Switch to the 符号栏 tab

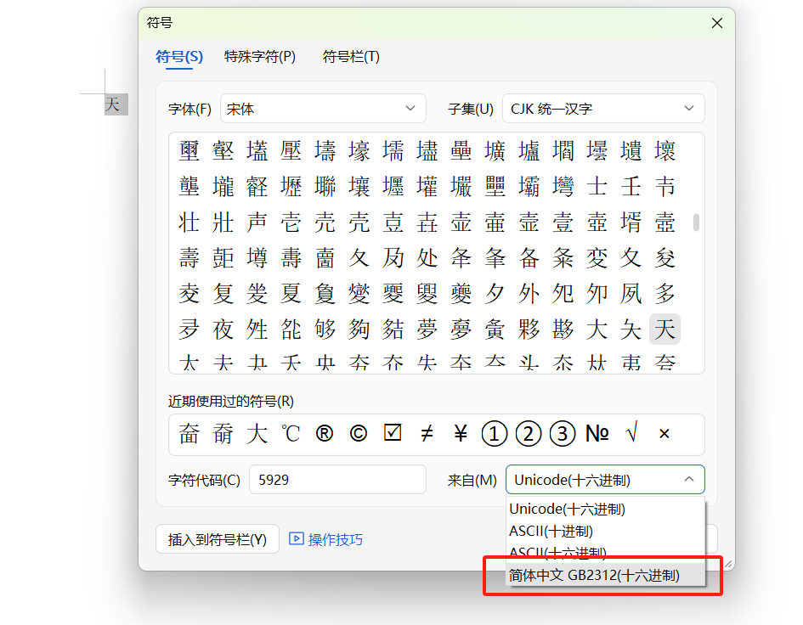(350, 57)
